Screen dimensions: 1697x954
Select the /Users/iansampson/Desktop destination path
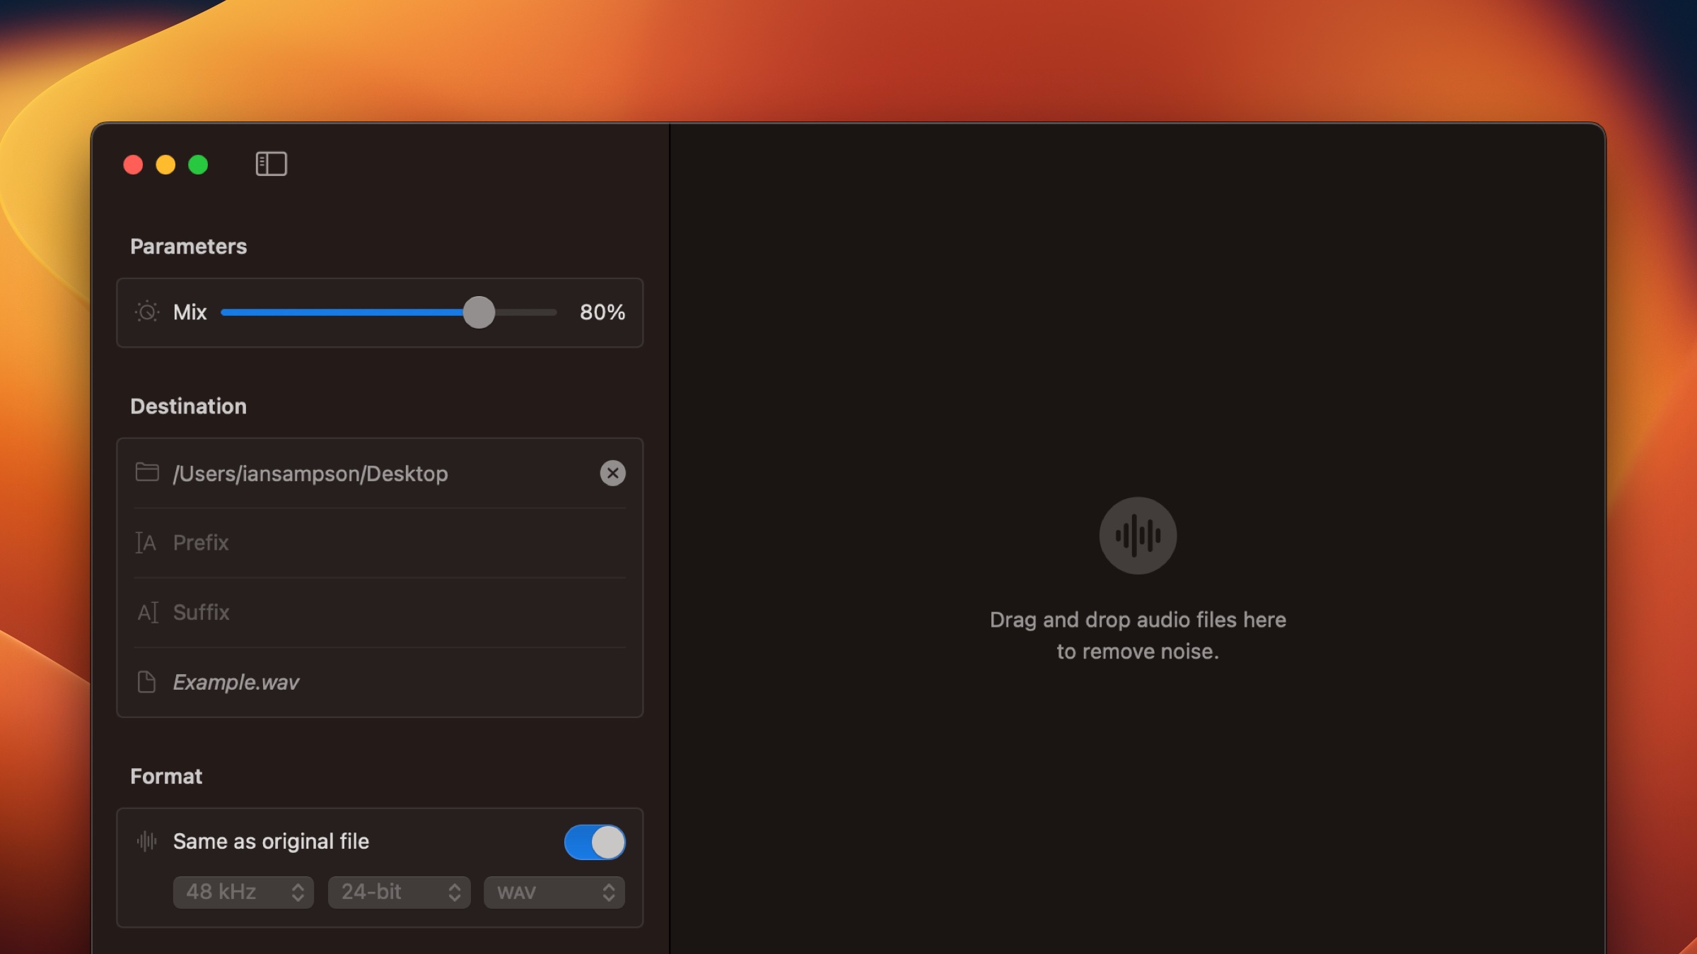pos(310,473)
